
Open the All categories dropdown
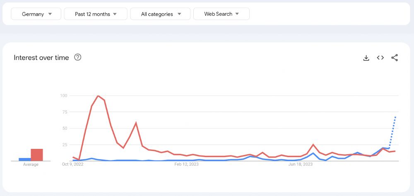point(161,14)
